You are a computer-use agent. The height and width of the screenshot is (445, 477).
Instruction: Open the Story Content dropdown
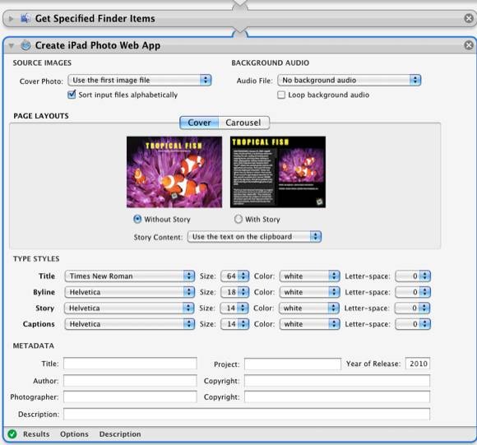click(254, 237)
